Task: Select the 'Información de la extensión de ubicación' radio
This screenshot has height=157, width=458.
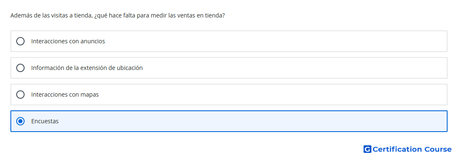Action: tap(20, 68)
